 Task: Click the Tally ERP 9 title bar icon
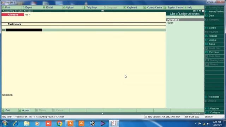[x=3, y=2]
